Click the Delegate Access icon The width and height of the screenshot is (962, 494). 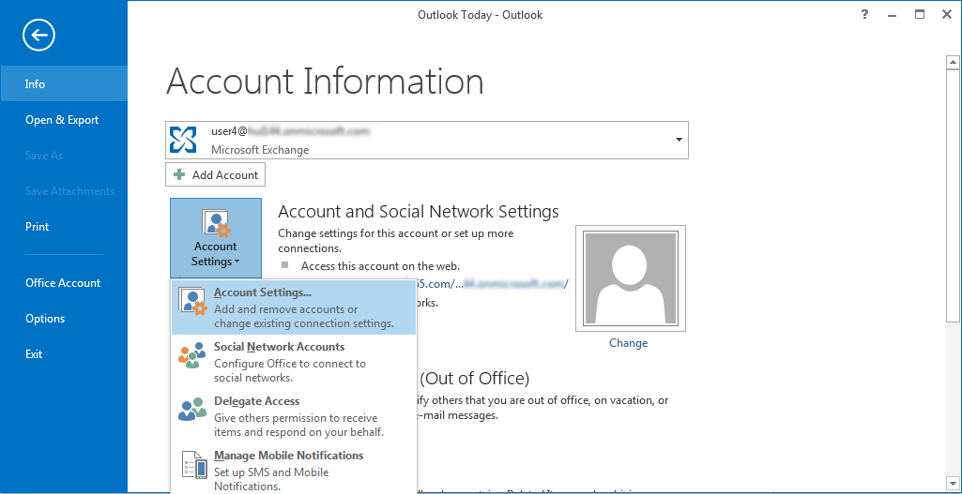pyautogui.click(x=192, y=409)
